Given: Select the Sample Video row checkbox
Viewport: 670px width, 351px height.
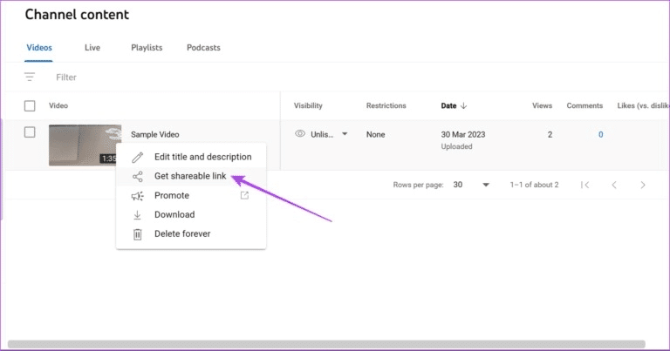Looking at the screenshot, I should pyautogui.click(x=30, y=132).
